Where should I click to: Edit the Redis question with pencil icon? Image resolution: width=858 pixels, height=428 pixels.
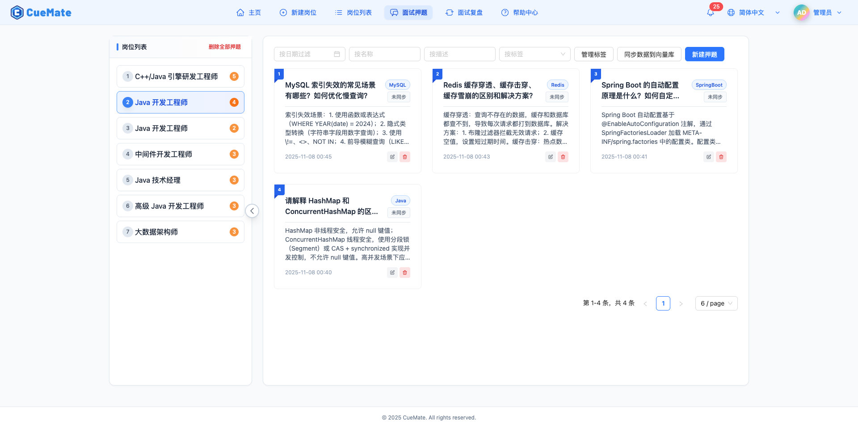(x=550, y=157)
